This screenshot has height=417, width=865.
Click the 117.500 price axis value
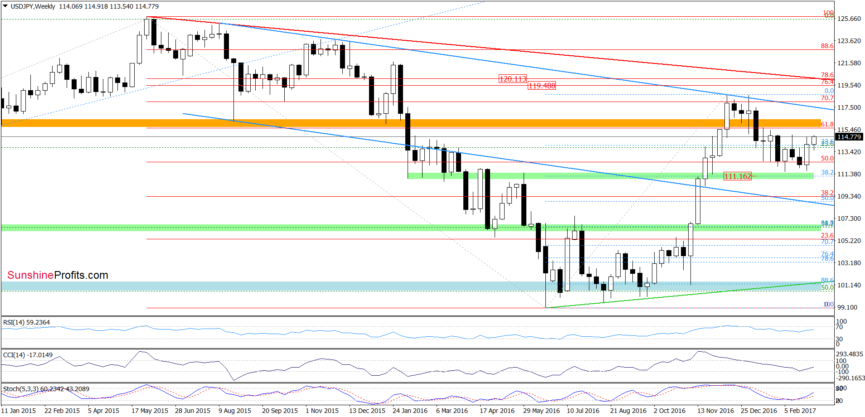pos(849,107)
